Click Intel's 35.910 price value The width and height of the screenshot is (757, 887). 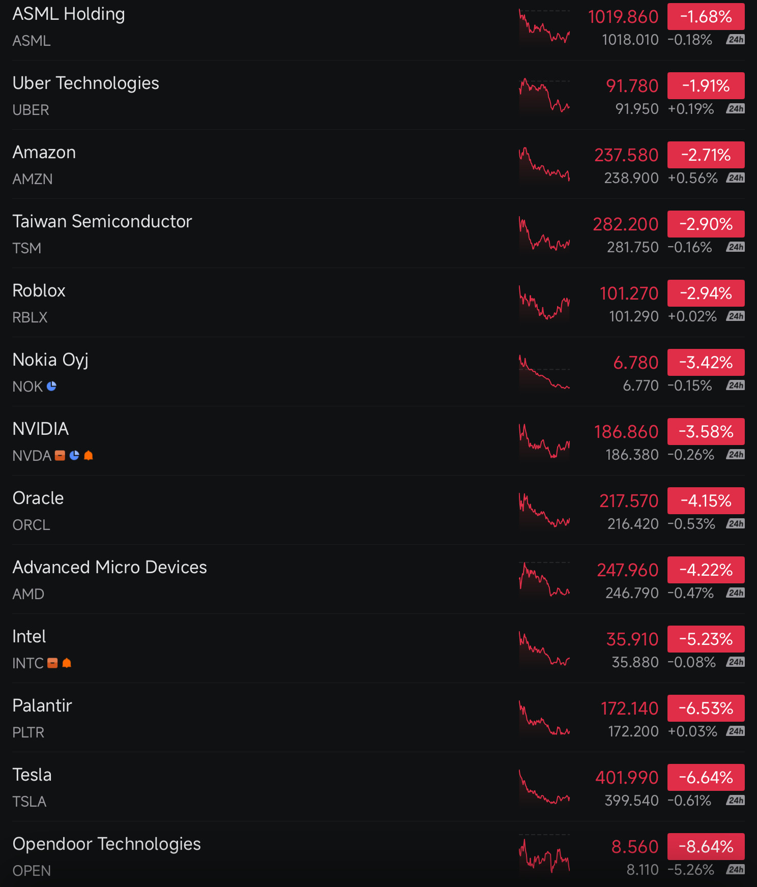coord(632,639)
